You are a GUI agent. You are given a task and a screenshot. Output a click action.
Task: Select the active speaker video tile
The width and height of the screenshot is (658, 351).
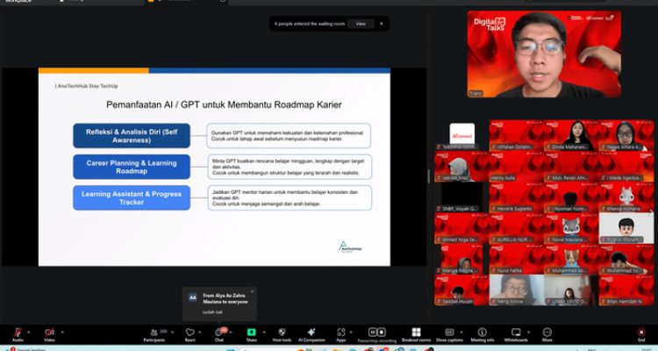pos(544,54)
